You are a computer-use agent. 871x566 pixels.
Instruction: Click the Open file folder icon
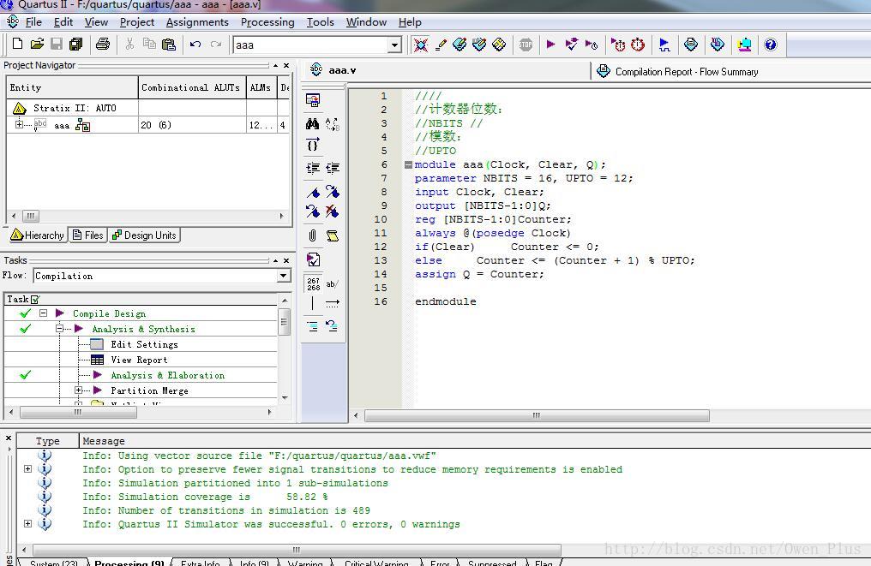tap(37, 45)
